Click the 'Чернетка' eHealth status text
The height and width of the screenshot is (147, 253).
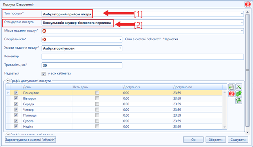171,39
